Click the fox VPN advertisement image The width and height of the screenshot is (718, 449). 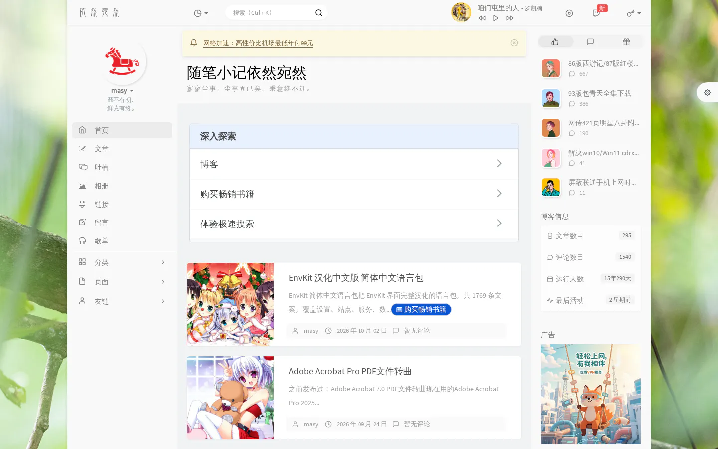pyautogui.click(x=591, y=394)
